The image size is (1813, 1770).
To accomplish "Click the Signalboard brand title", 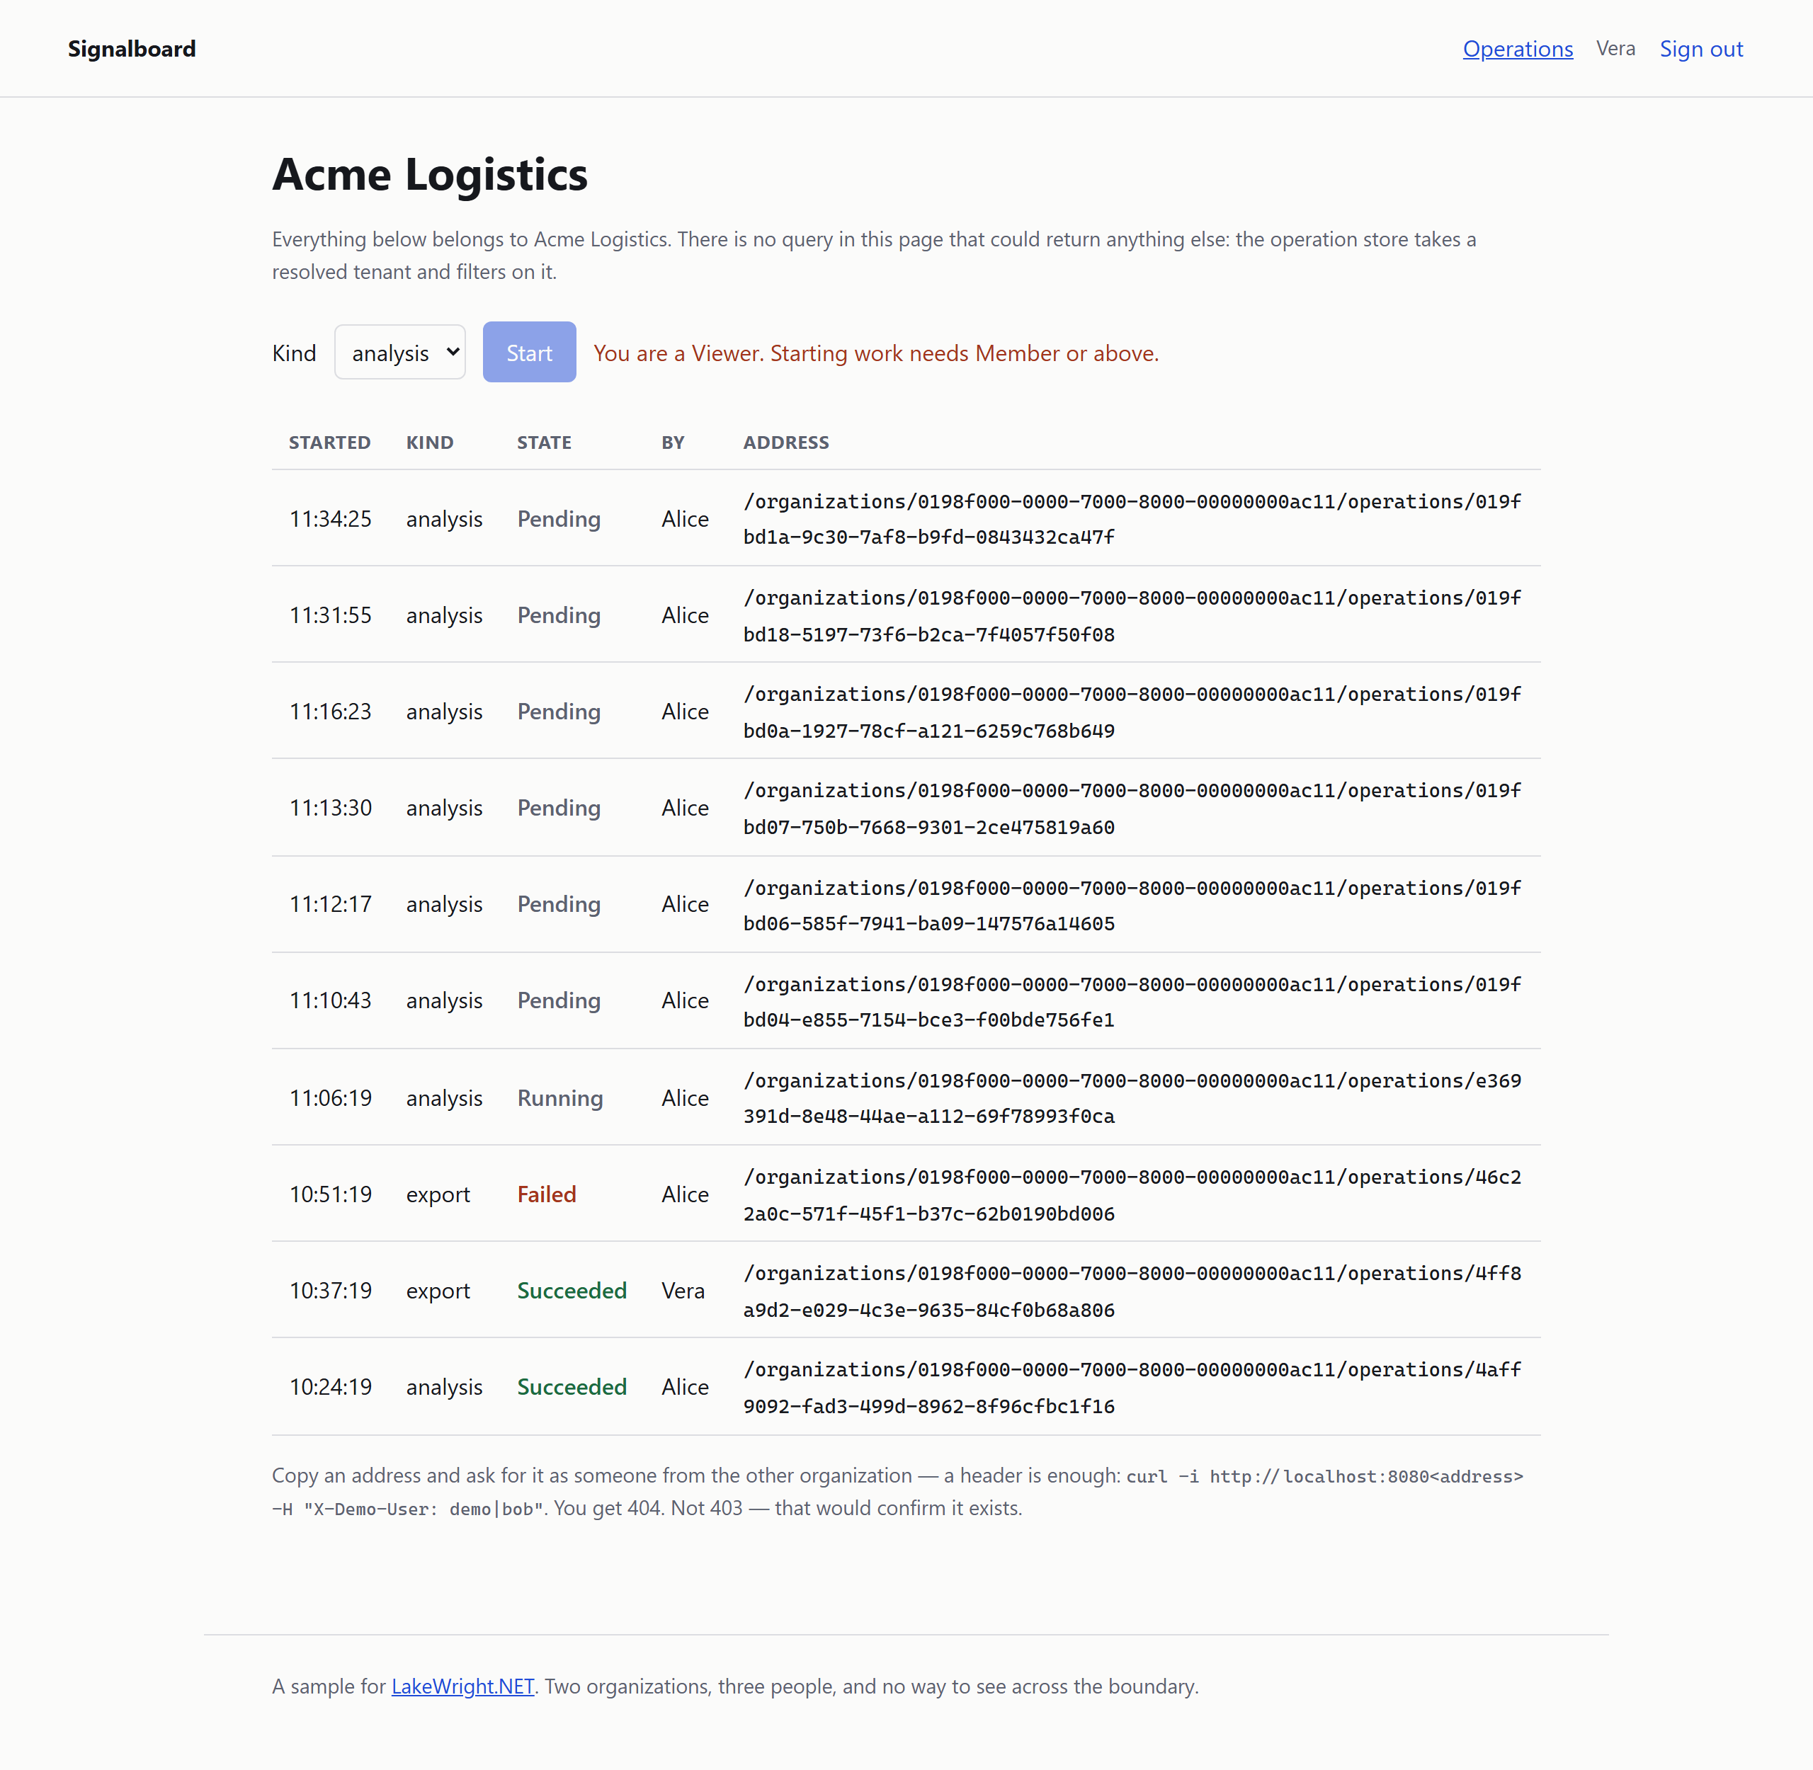I will (x=132, y=50).
